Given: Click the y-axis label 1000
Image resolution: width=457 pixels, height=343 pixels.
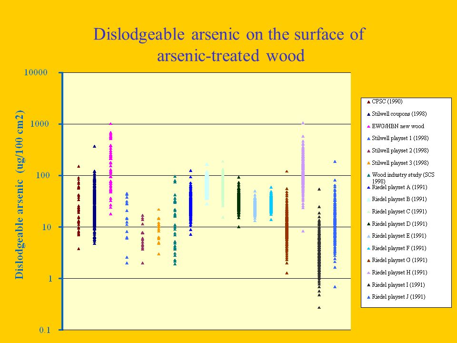Looking at the screenshot, I should (x=40, y=124).
